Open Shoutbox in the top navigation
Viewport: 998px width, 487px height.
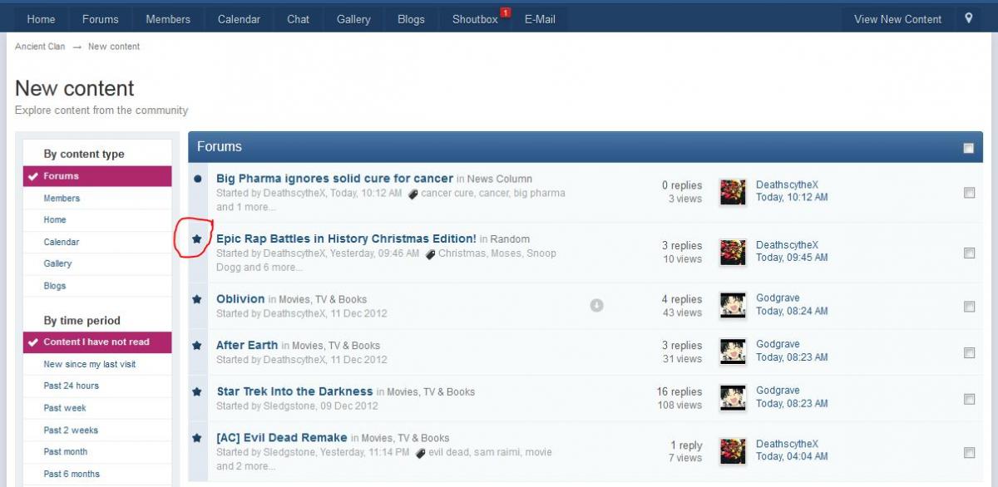click(x=475, y=19)
